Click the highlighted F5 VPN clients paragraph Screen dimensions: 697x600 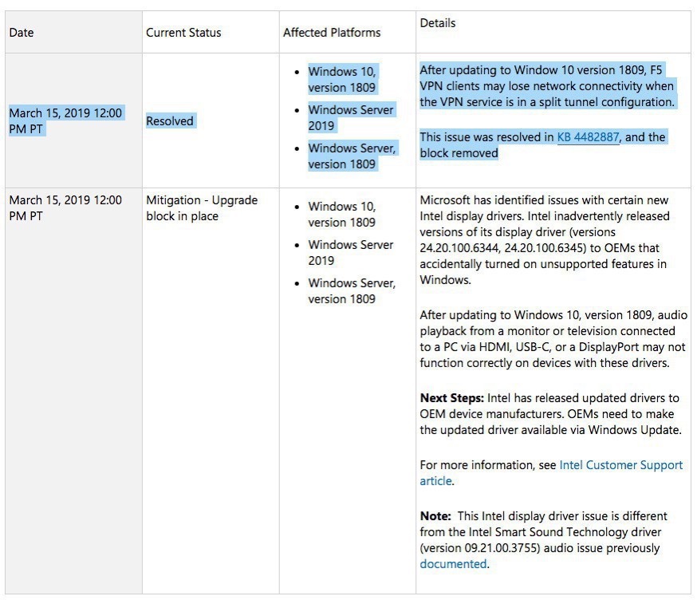click(x=547, y=86)
